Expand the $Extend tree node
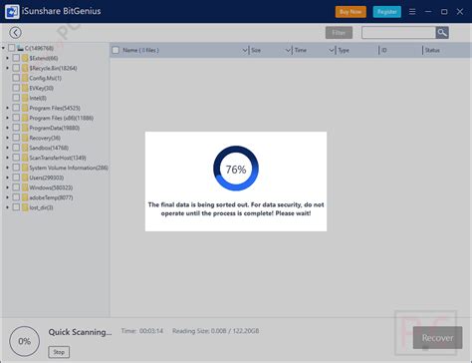This screenshot has height=363, width=472. (7, 58)
